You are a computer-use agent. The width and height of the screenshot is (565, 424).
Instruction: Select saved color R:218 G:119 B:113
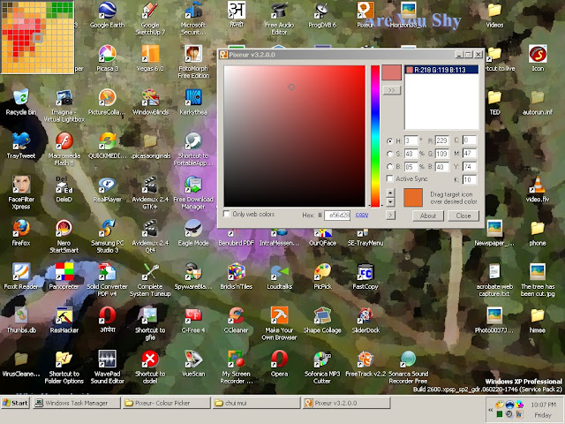[441, 70]
